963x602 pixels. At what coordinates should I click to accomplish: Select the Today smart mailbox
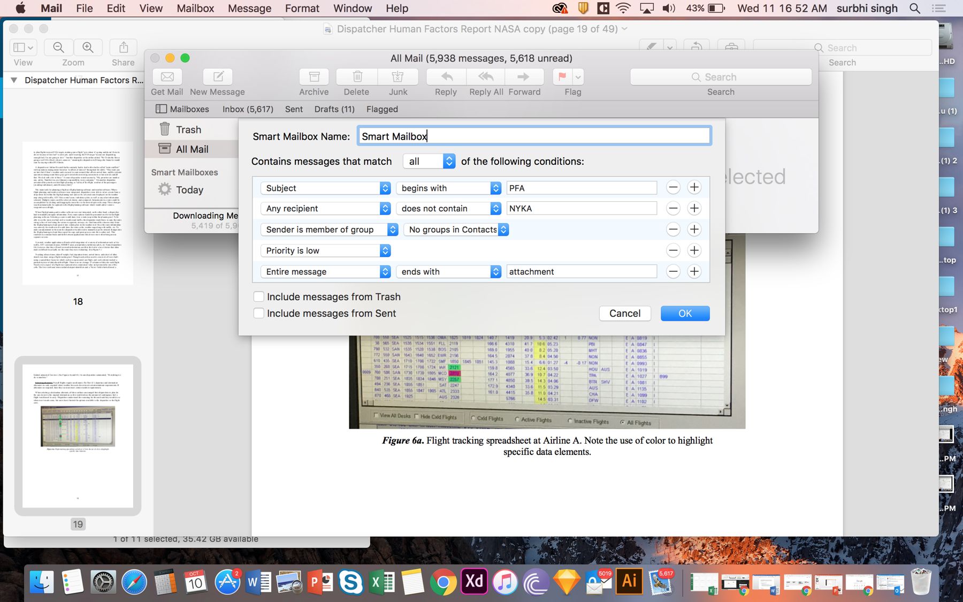(192, 189)
